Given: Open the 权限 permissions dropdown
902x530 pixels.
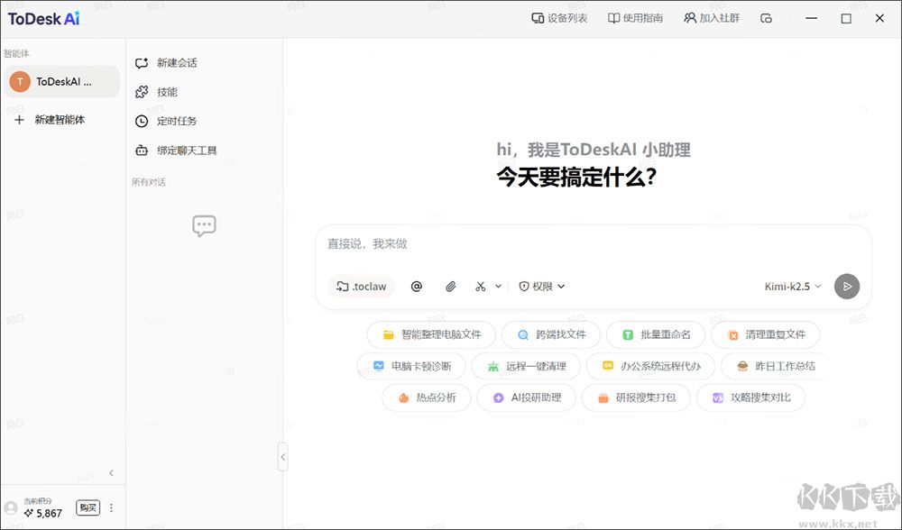Looking at the screenshot, I should pyautogui.click(x=542, y=287).
